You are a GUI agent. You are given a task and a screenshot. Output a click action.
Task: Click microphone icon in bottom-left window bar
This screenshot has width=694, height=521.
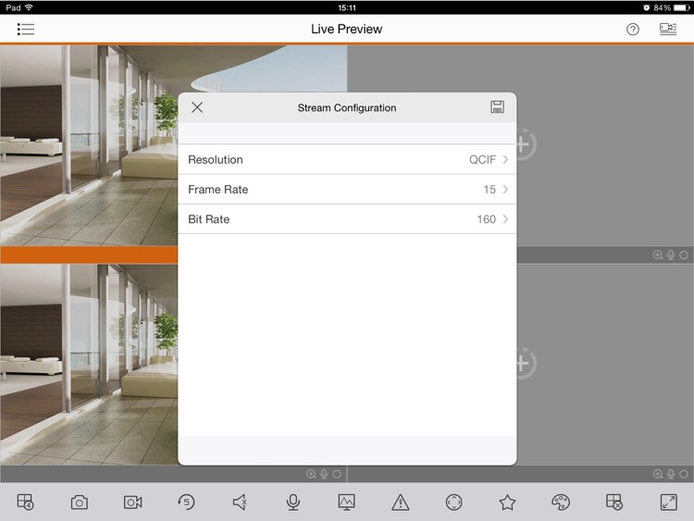[x=324, y=474]
